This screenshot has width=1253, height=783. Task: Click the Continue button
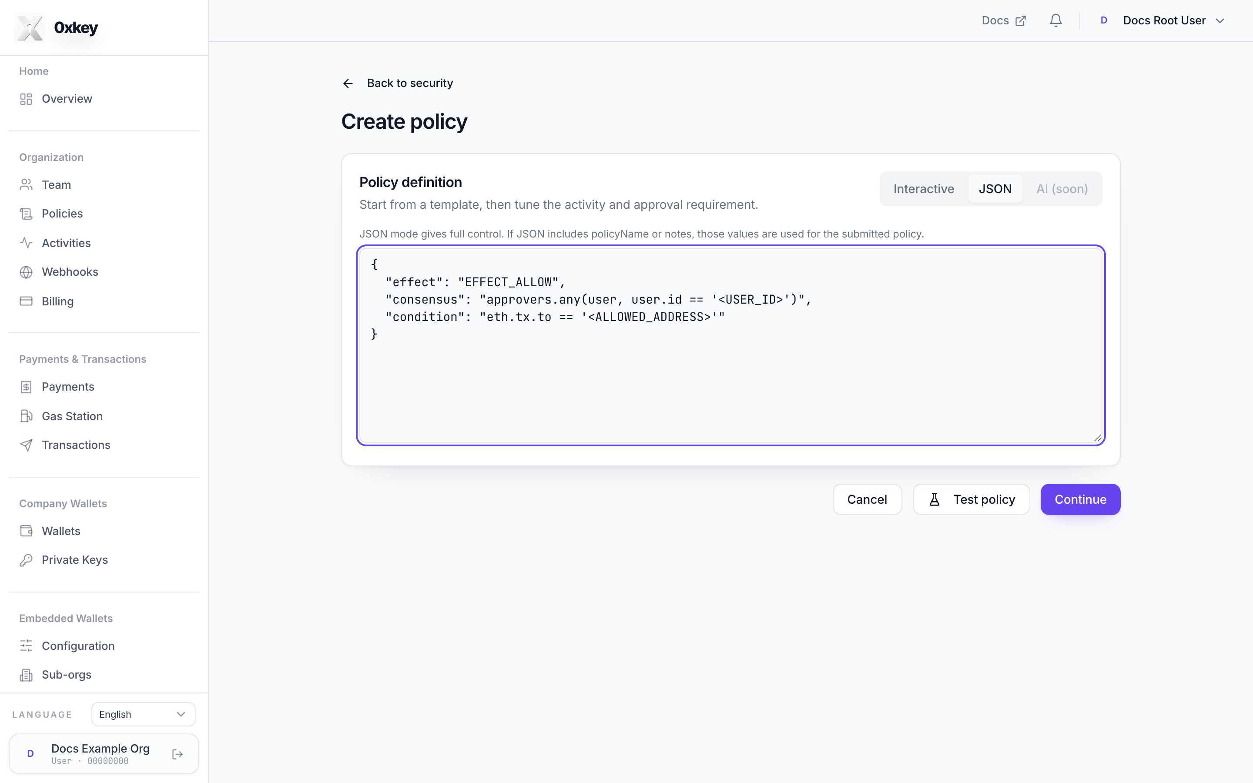pyautogui.click(x=1080, y=499)
